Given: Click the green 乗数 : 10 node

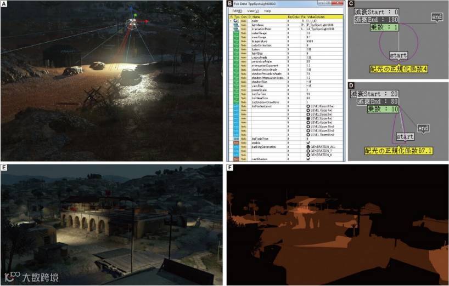Looking at the screenshot, I should pos(383,109).
